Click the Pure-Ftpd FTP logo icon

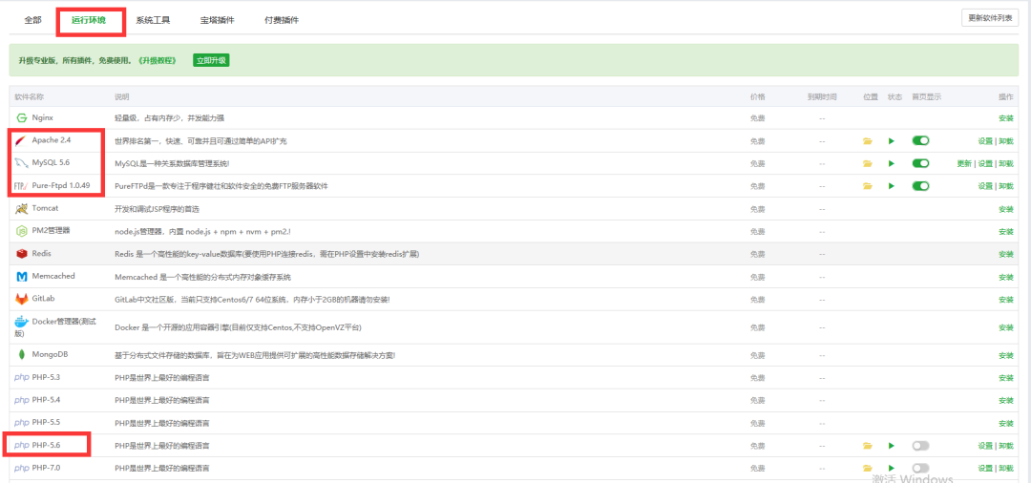click(21, 186)
